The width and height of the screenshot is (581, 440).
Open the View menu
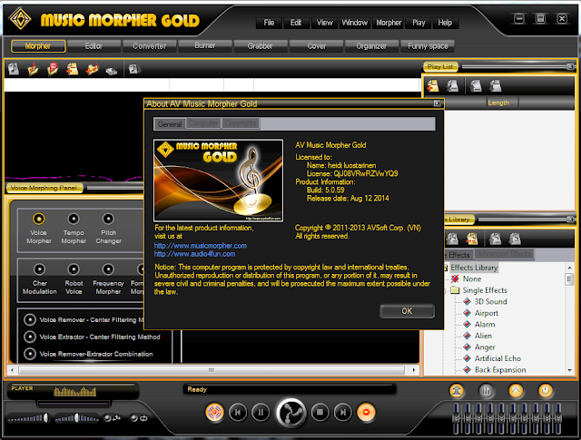[x=325, y=23]
